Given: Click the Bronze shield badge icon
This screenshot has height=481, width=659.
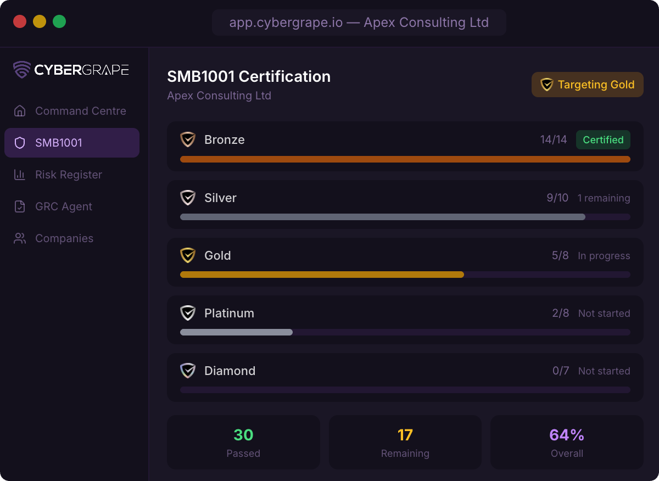Looking at the screenshot, I should [x=188, y=139].
